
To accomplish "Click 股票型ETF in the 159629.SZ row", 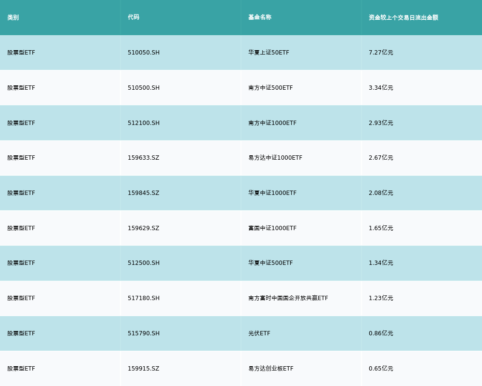I will [21, 228].
